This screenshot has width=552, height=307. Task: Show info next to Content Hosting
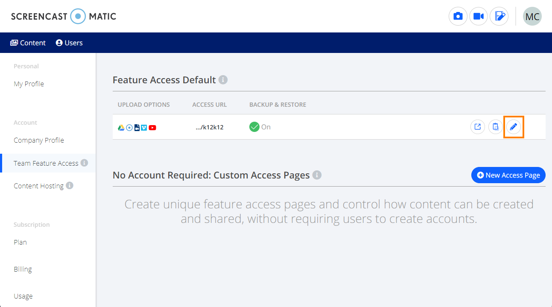[70, 186]
